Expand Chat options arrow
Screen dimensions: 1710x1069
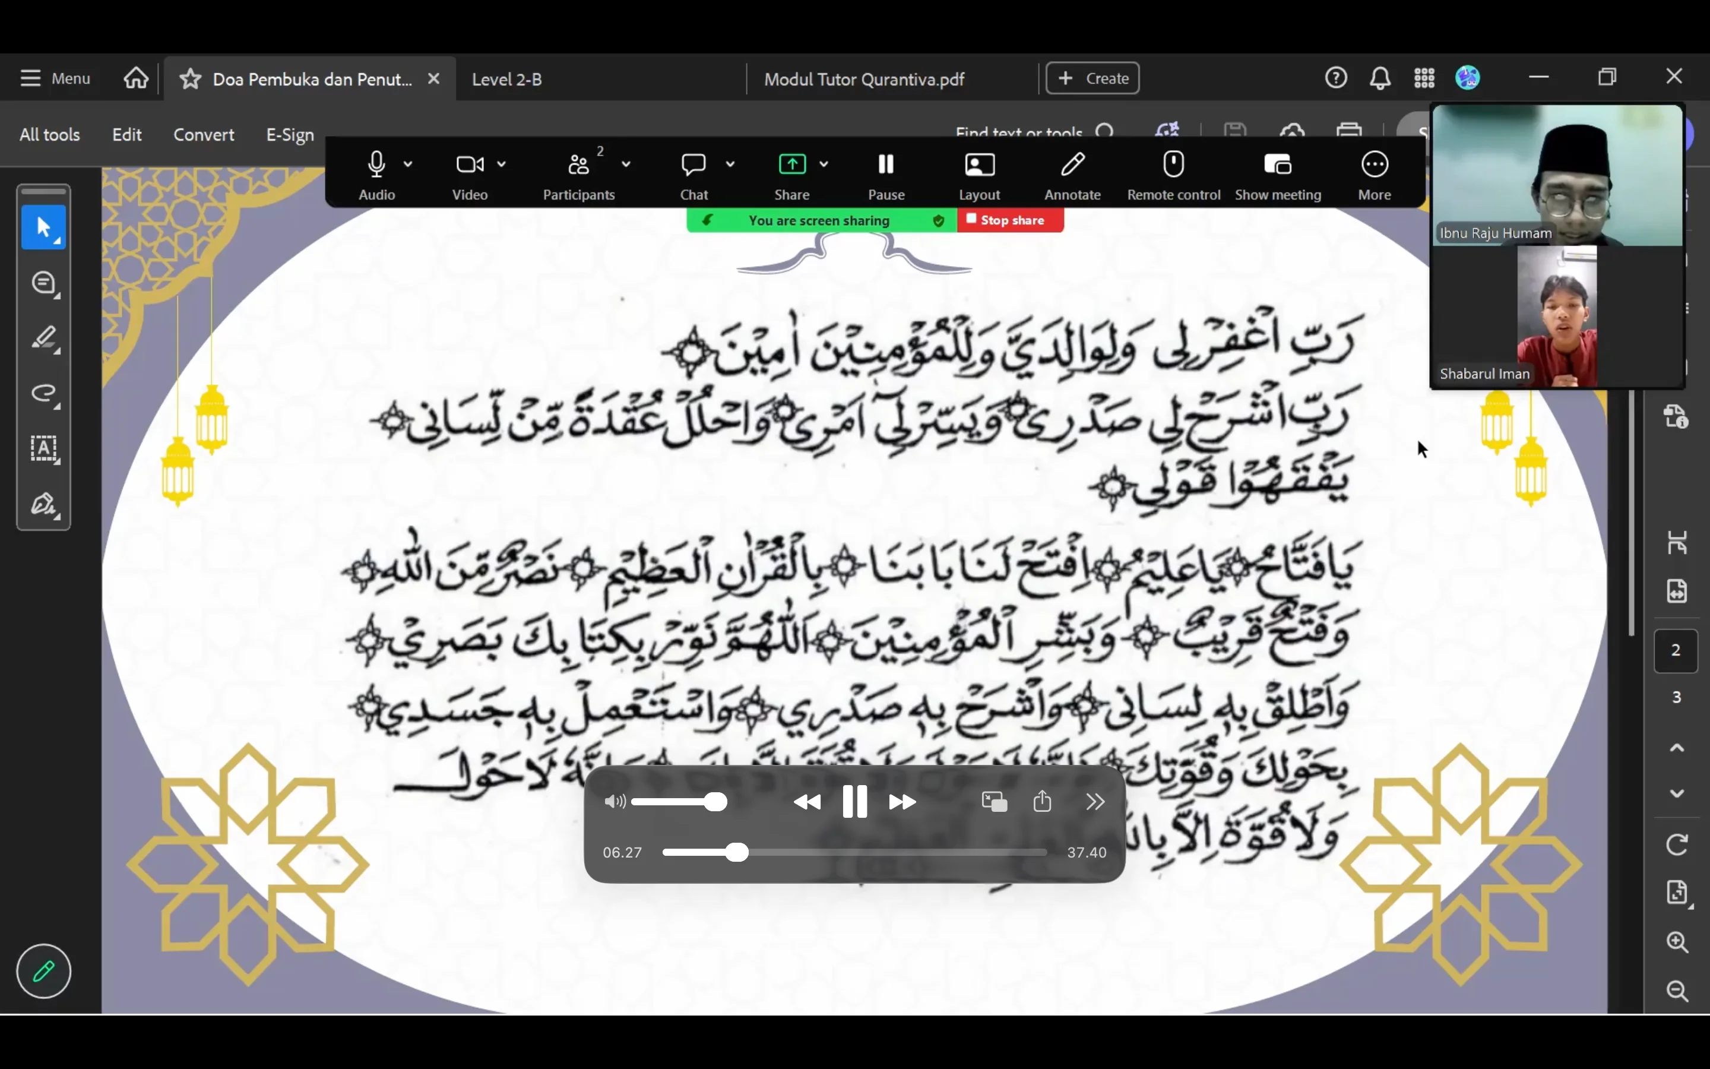[x=730, y=164]
